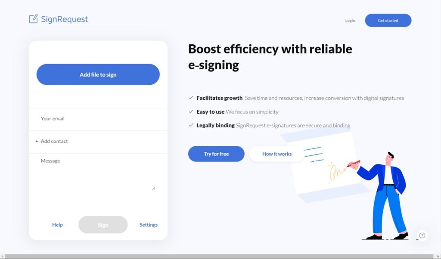Focus the Your email field
This screenshot has height=259, width=441.
coord(98,119)
